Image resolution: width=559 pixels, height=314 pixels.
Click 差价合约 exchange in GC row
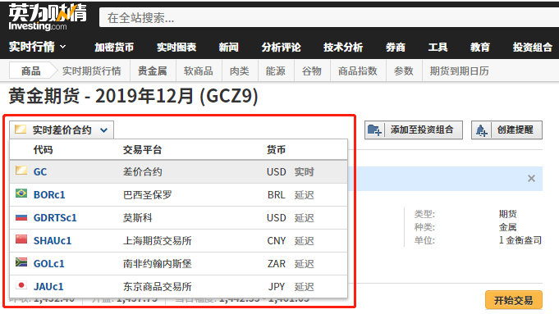(x=142, y=172)
